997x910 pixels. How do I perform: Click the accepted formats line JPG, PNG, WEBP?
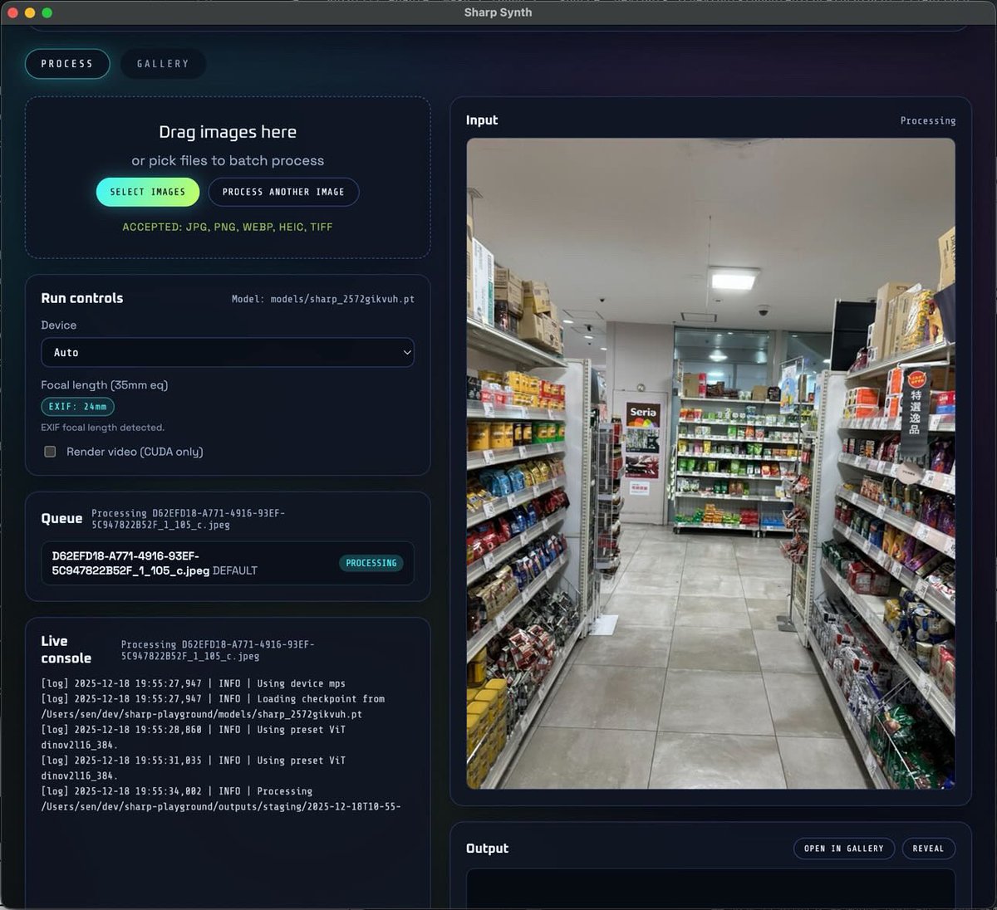(x=228, y=227)
